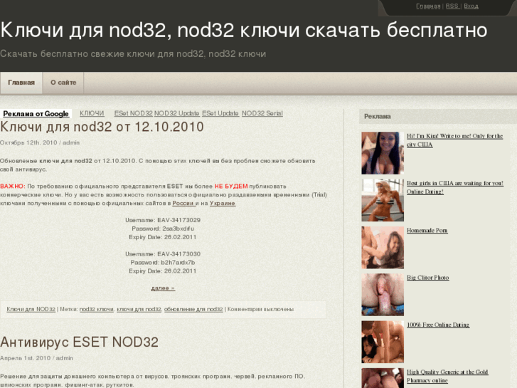Open the 100% Free Online Dating ad link

click(x=438, y=325)
